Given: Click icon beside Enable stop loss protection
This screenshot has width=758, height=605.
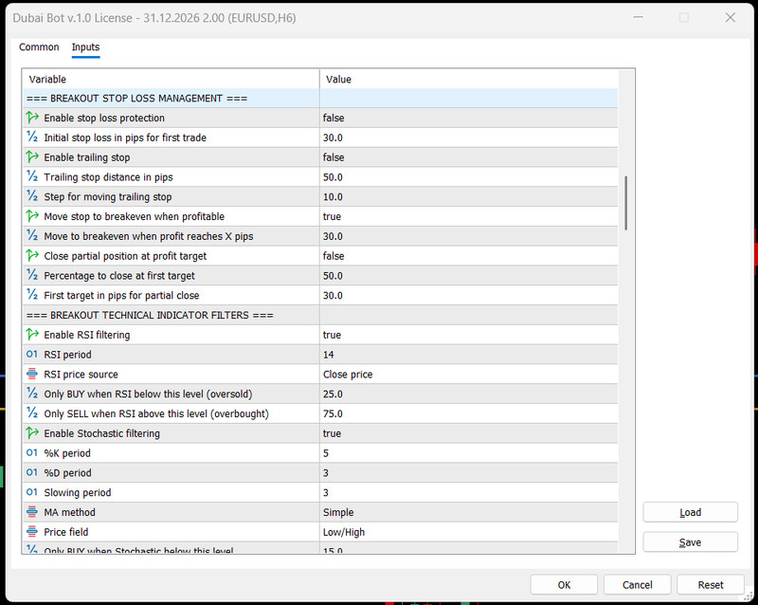Looking at the screenshot, I should coord(32,118).
